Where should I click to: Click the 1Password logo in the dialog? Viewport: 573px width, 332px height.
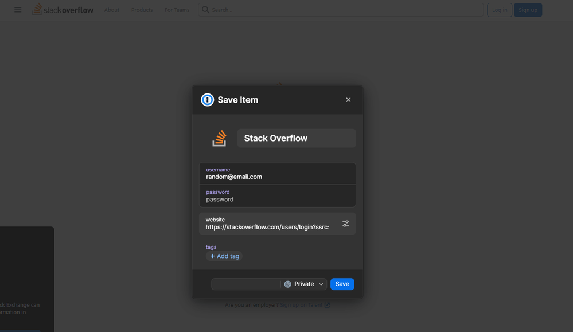(x=207, y=100)
